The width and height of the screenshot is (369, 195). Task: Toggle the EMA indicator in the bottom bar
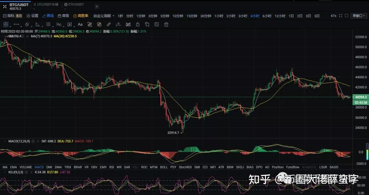(x=13, y=167)
